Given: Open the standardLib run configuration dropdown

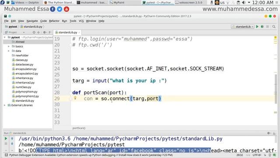Looking at the screenshot, I should (243, 26).
